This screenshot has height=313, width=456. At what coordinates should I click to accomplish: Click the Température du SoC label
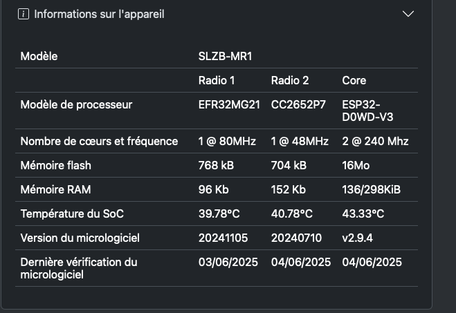[x=72, y=214]
